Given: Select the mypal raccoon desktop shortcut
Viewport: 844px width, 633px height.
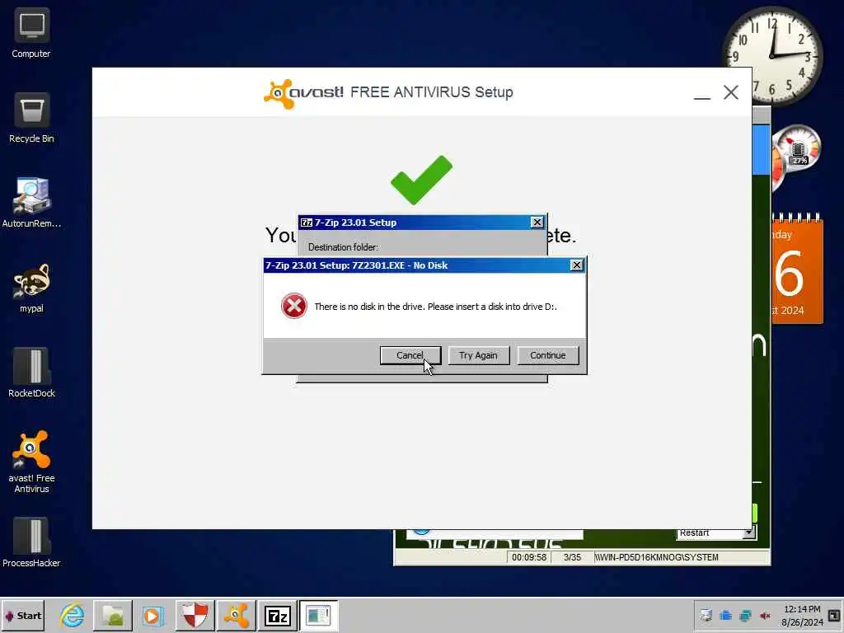Looking at the screenshot, I should tap(31, 288).
